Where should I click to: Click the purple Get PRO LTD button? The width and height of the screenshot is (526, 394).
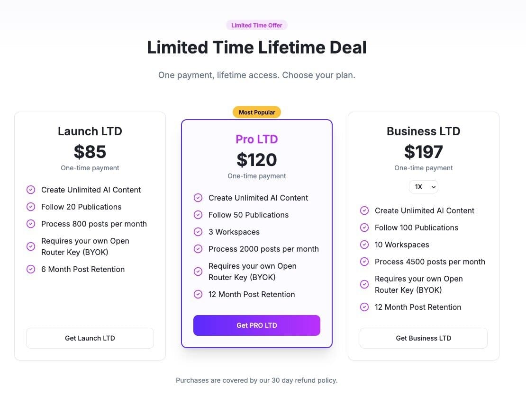[x=257, y=325]
